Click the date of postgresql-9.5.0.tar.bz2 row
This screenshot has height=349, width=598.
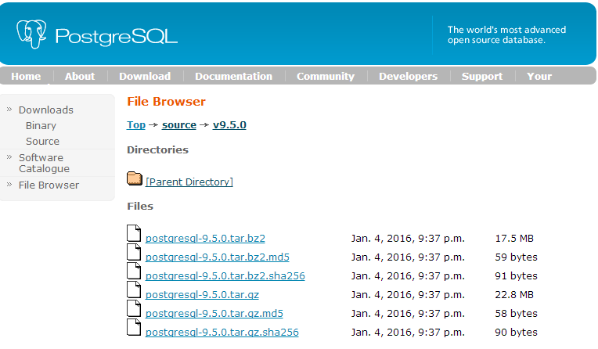click(408, 239)
